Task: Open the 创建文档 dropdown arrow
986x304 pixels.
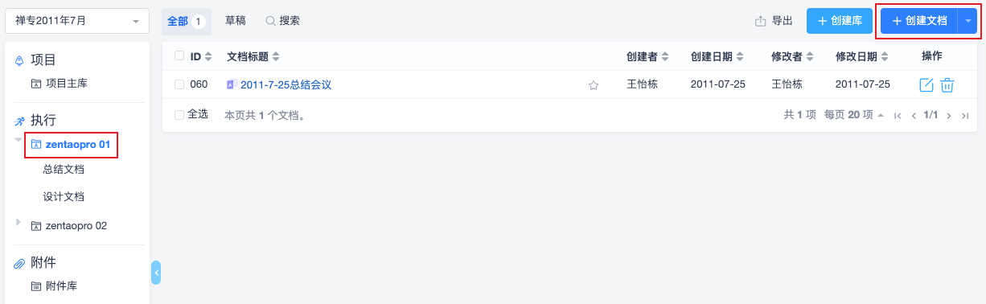Action: pyautogui.click(x=968, y=21)
